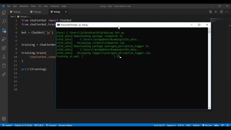Maximize the Anaconda Prompt window
This screenshot has height=130, width=231.
click(x=199, y=25)
